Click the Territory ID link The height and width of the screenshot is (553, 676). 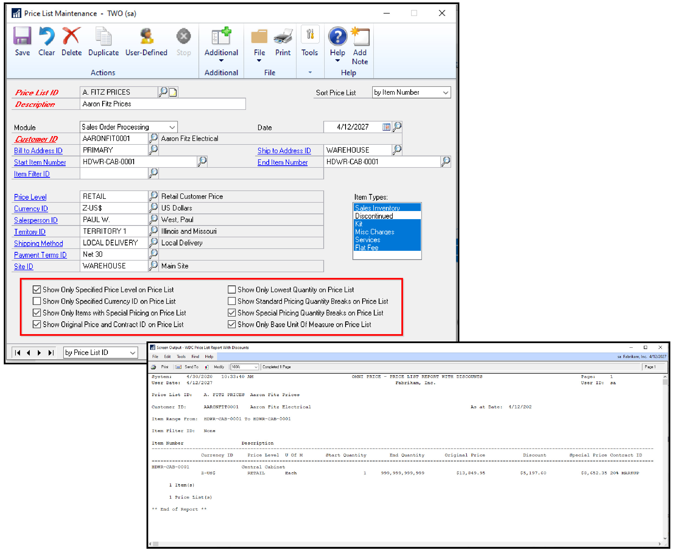[x=30, y=232]
